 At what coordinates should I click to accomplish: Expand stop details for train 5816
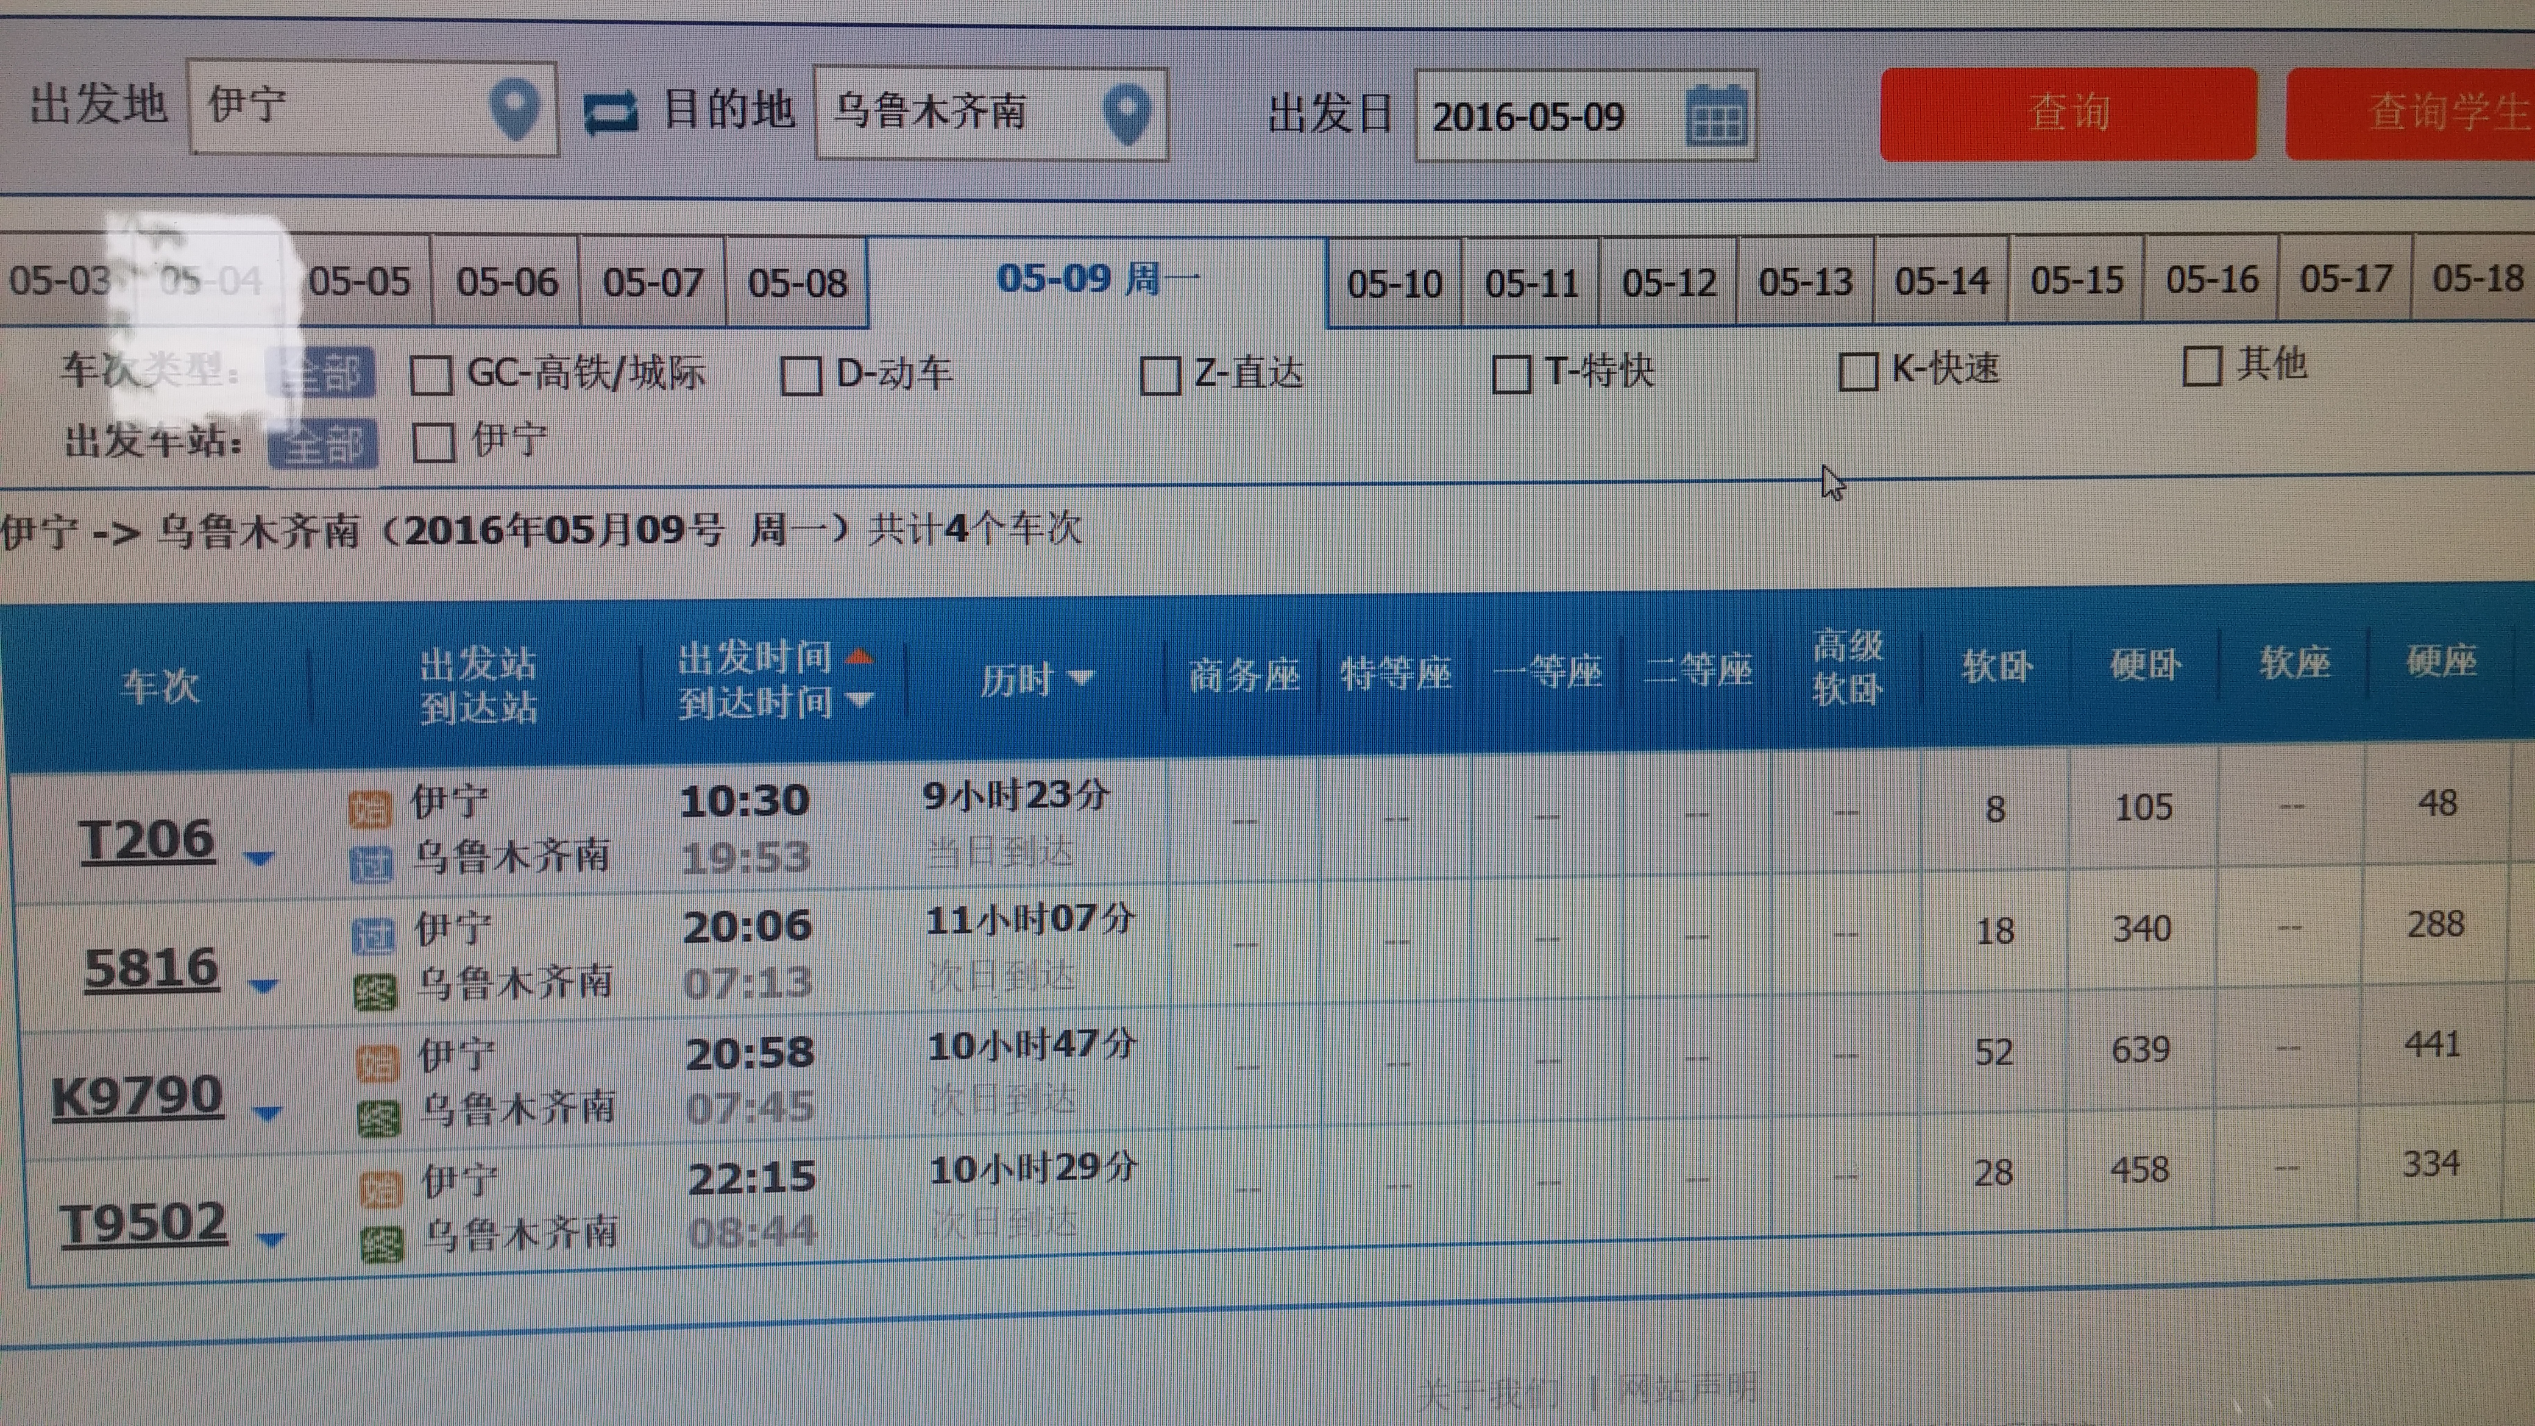(263, 985)
